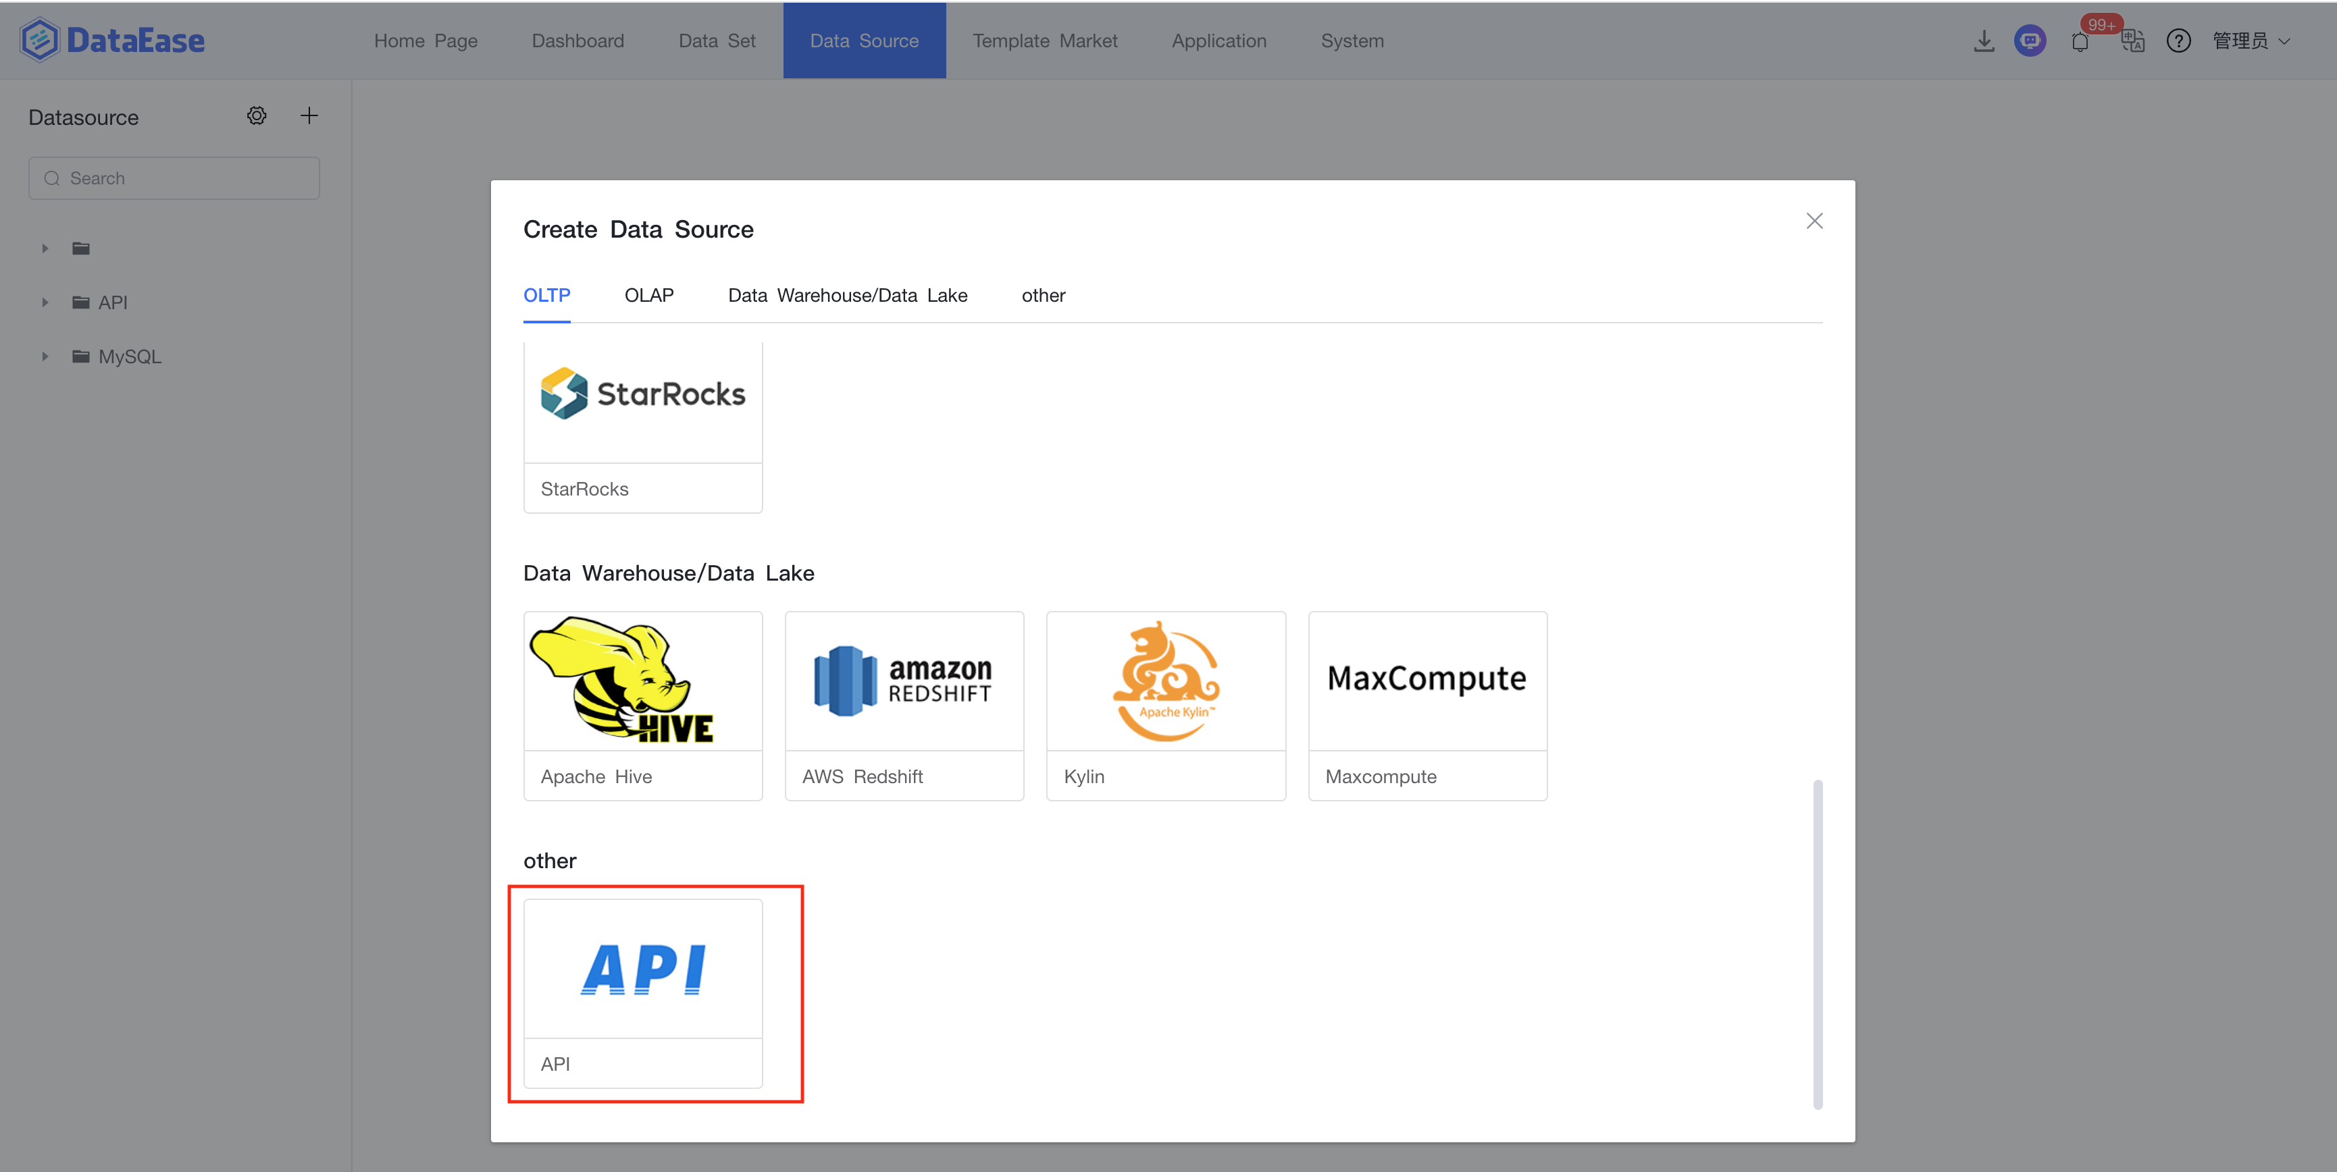Choose the AWS Redshift data source card

pyautogui.click(x=904, y=705)
